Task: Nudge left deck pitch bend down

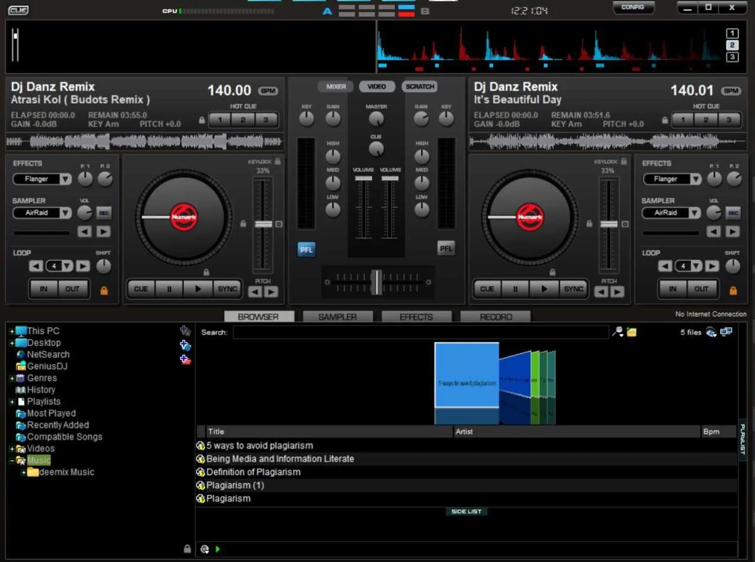Action: [255, 292]
